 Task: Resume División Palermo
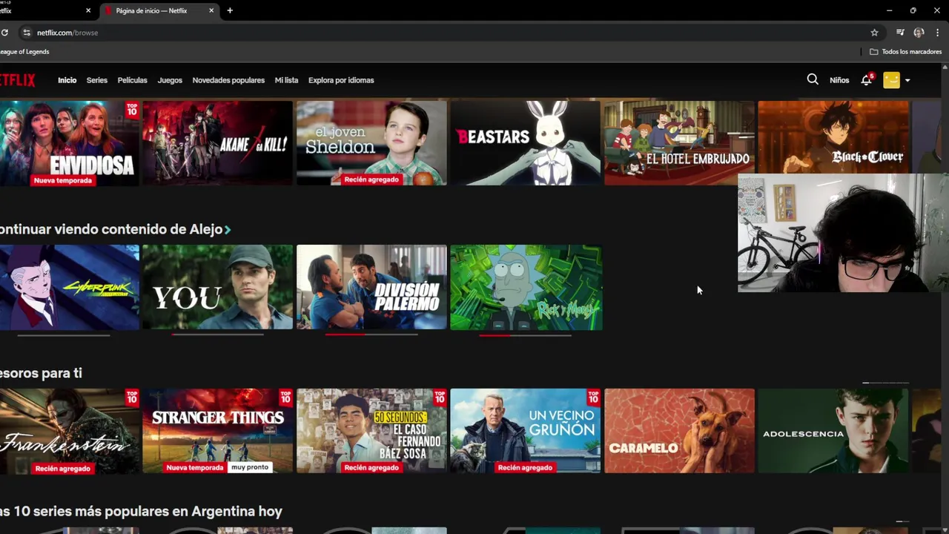(371, 287)
